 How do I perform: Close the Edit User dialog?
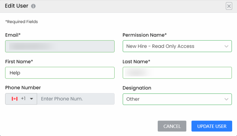point(229,6)
